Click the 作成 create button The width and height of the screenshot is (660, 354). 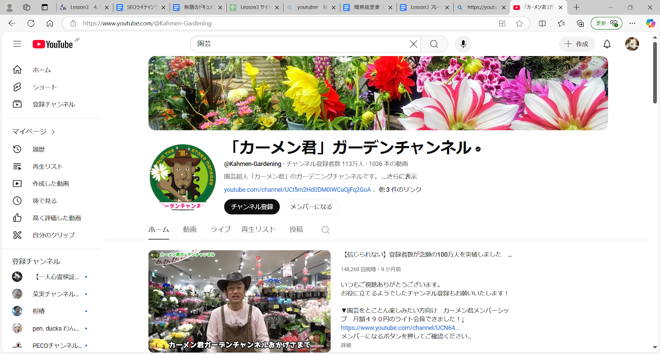577,44
